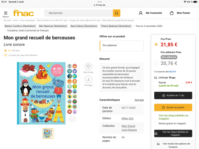Select the book cover thumbnail
The image size is (199, 149).
(48, 133)
